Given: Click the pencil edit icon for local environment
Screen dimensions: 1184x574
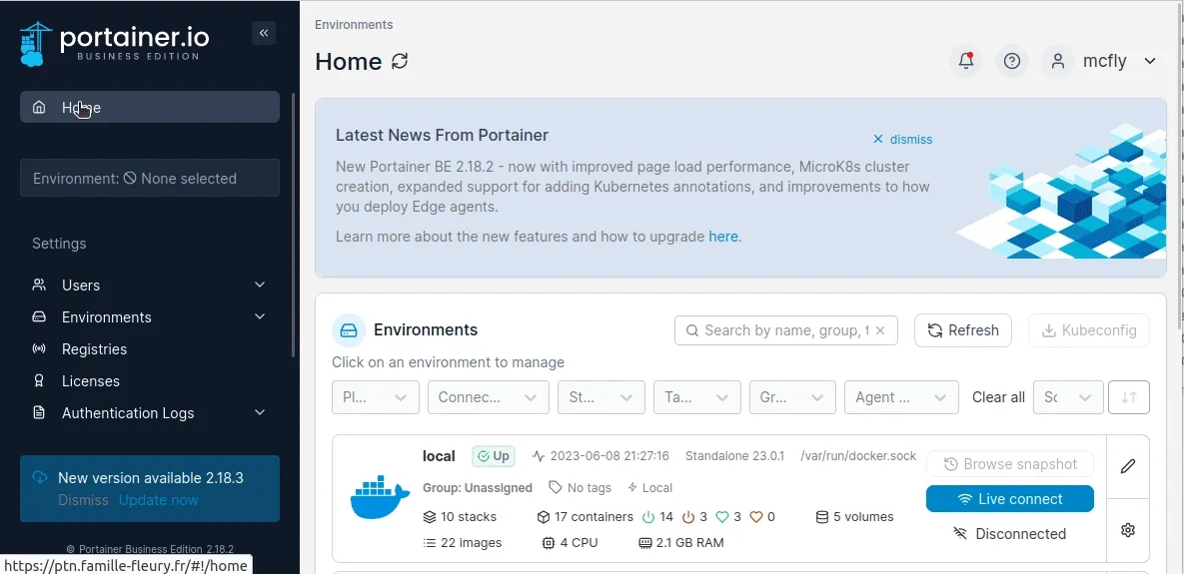Looking at the screenshot, I should 1128,466.
